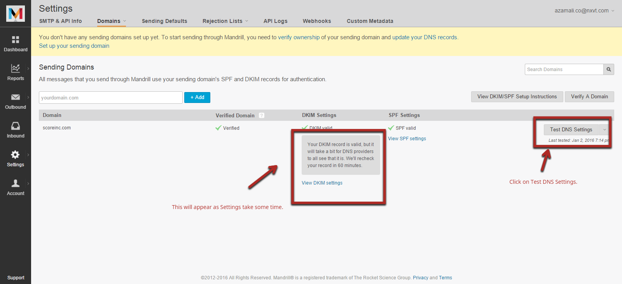Click the Verified status text

pyautogui.click(x=231, y=128)
